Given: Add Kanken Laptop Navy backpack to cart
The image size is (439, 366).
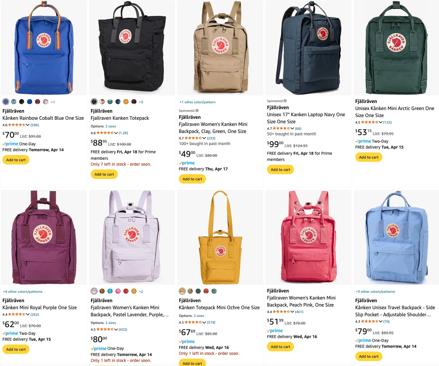Looking at the screenshot, I should 280,169.
